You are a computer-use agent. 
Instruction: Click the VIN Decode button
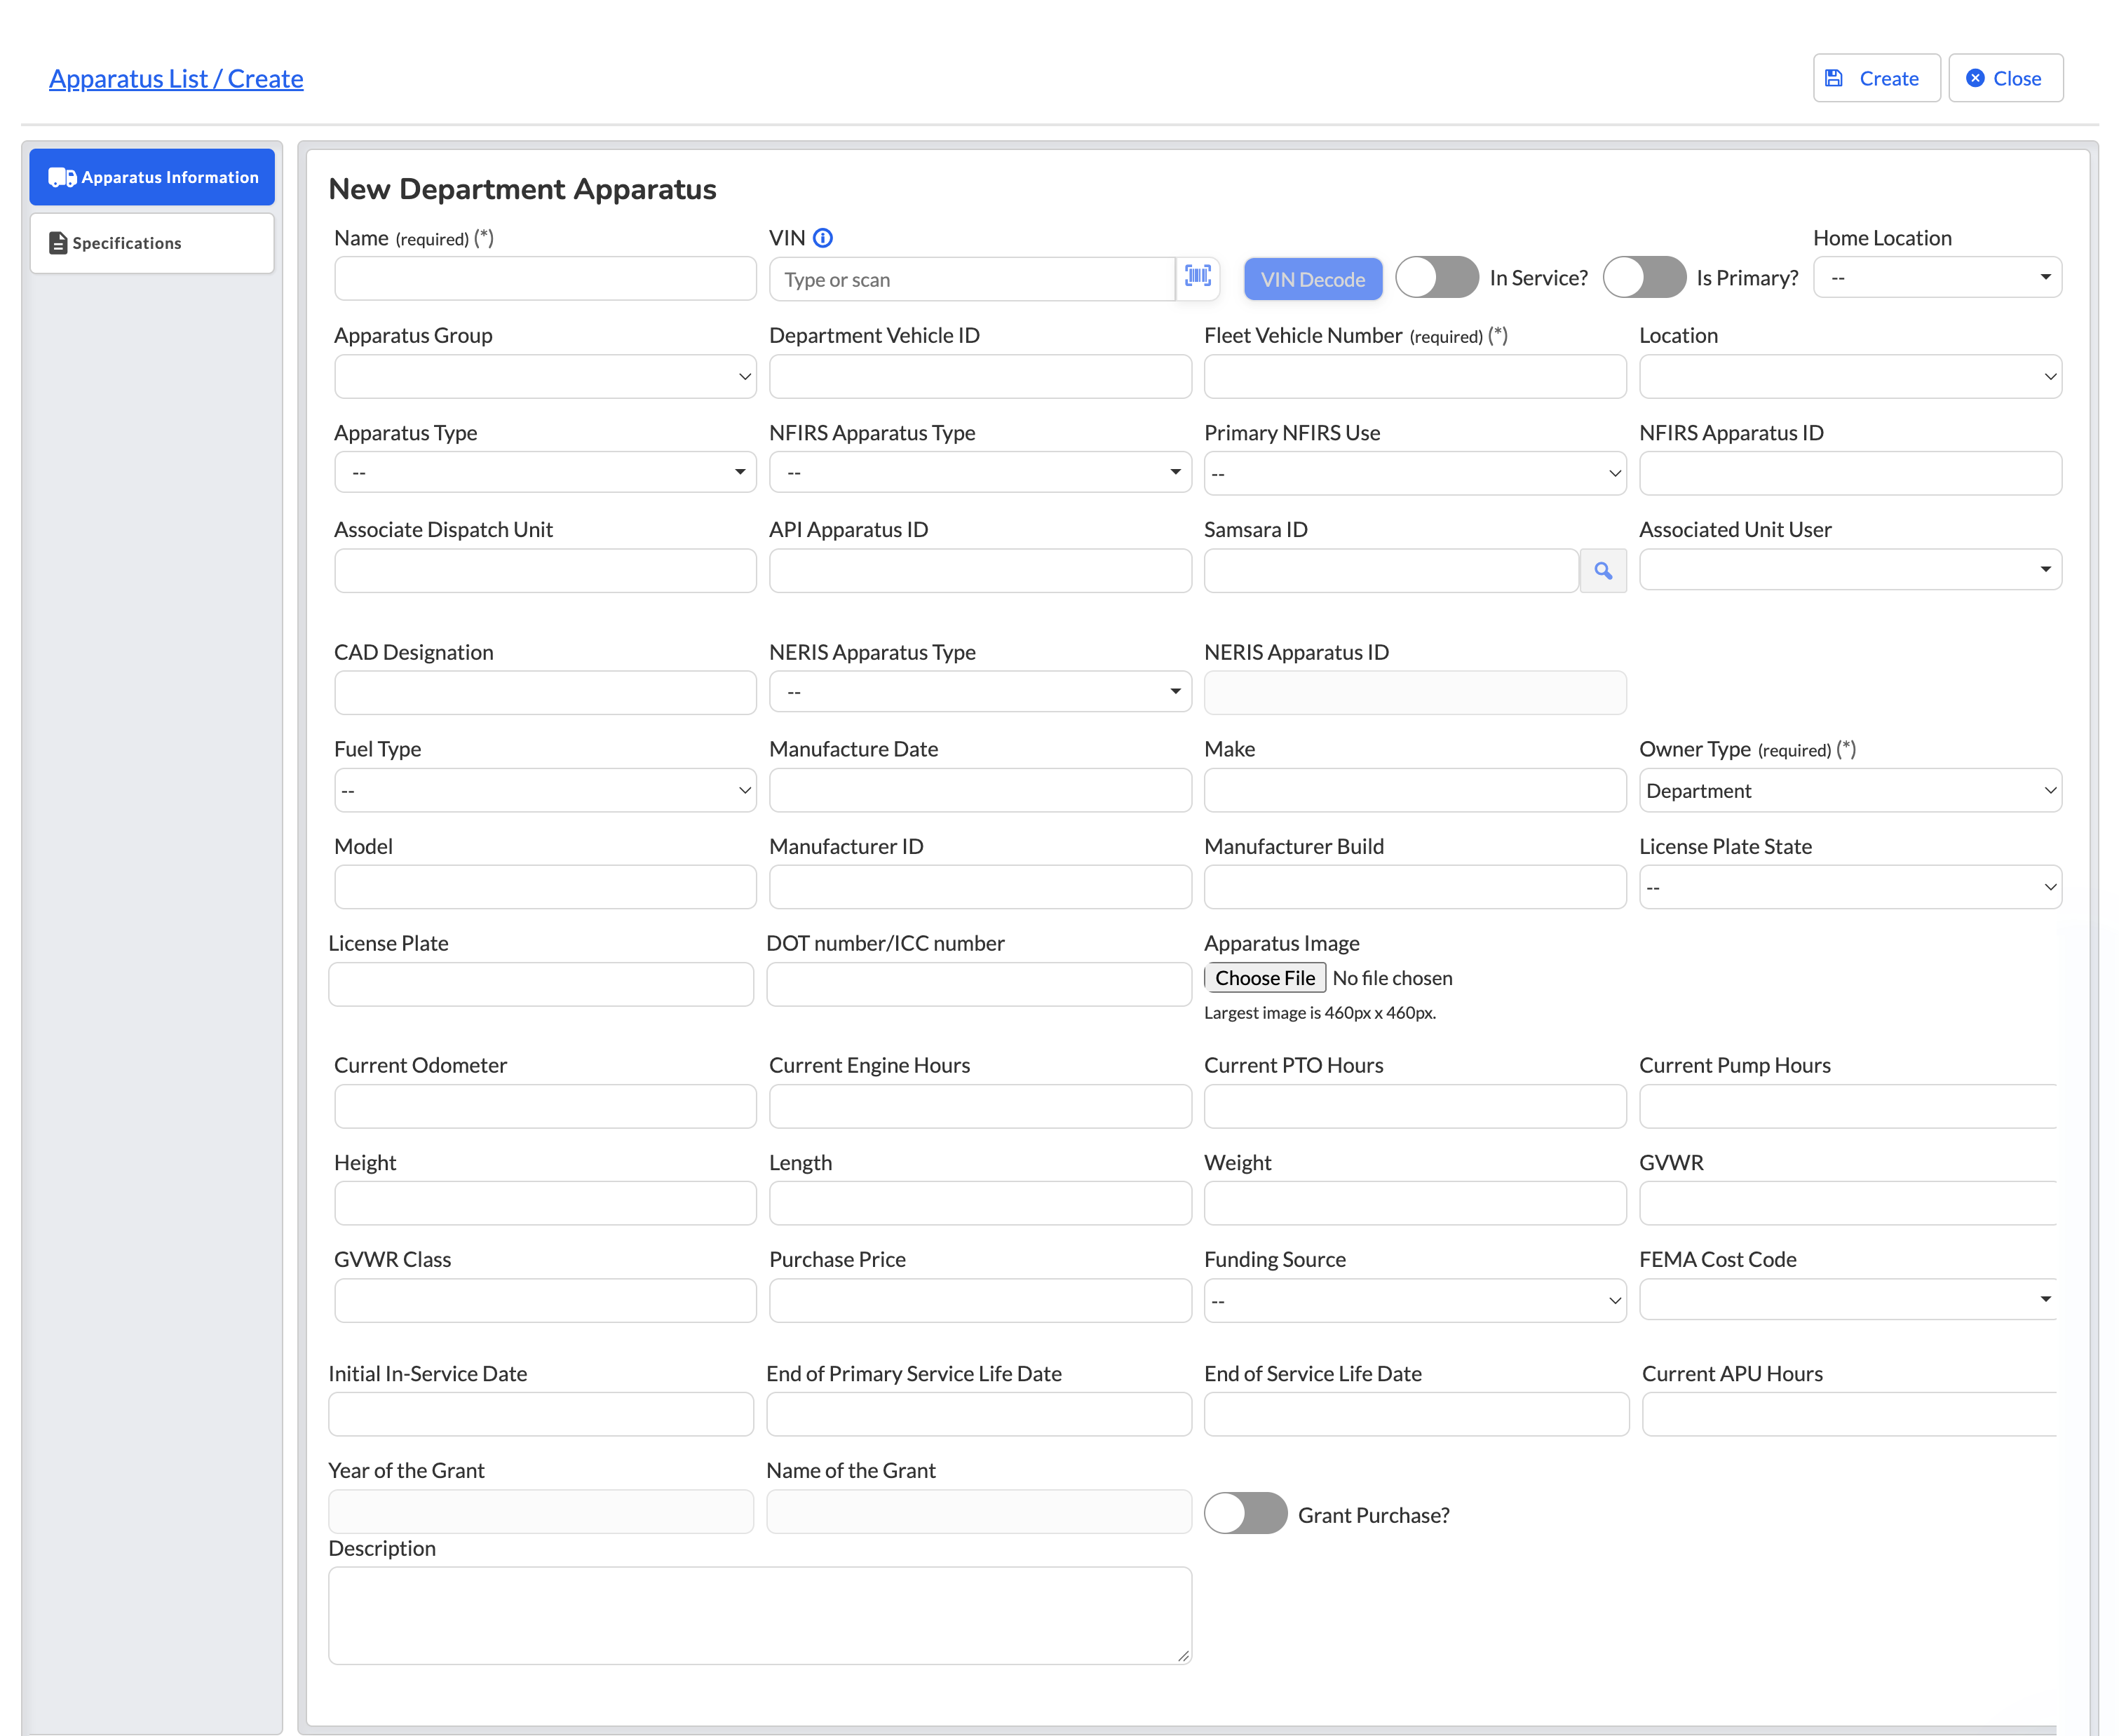pyautogui.click(x=1312, y=279)
